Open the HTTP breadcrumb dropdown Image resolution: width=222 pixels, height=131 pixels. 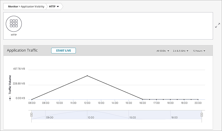tap(54, 7)
